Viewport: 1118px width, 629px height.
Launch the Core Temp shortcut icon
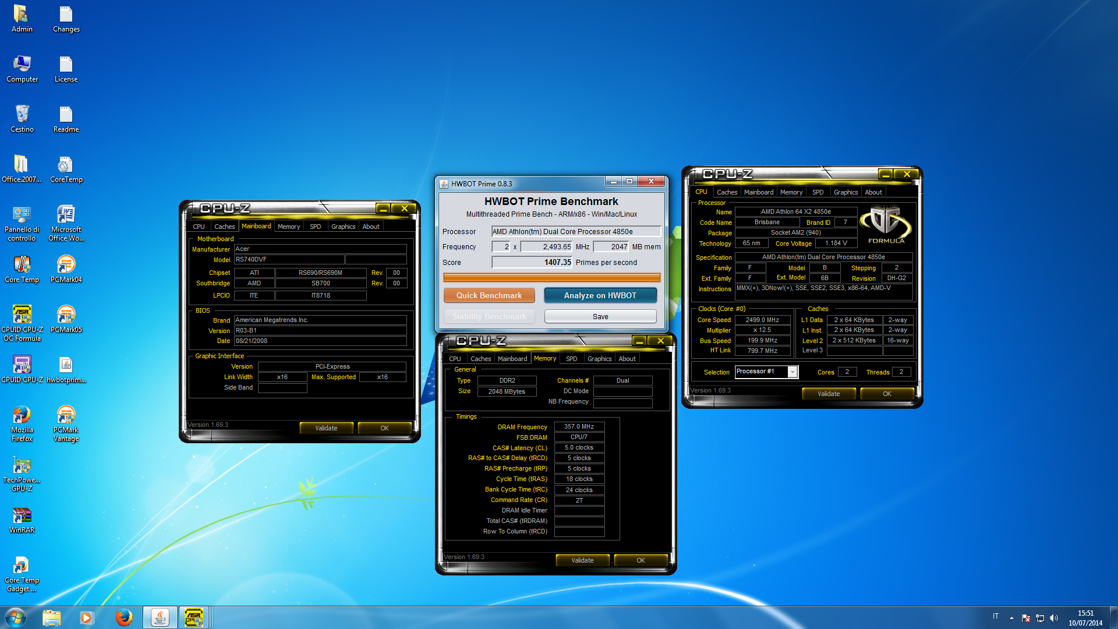(x=22, y=269)
